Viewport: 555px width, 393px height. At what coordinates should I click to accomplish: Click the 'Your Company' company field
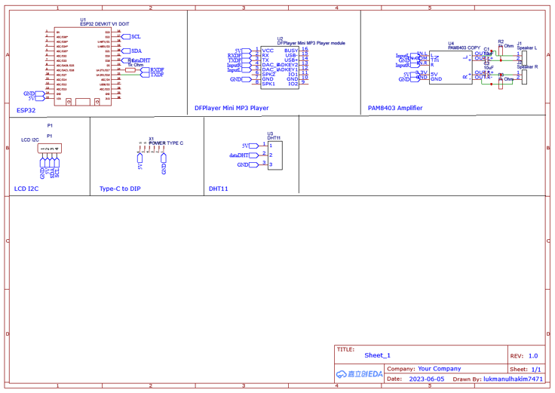440,369
